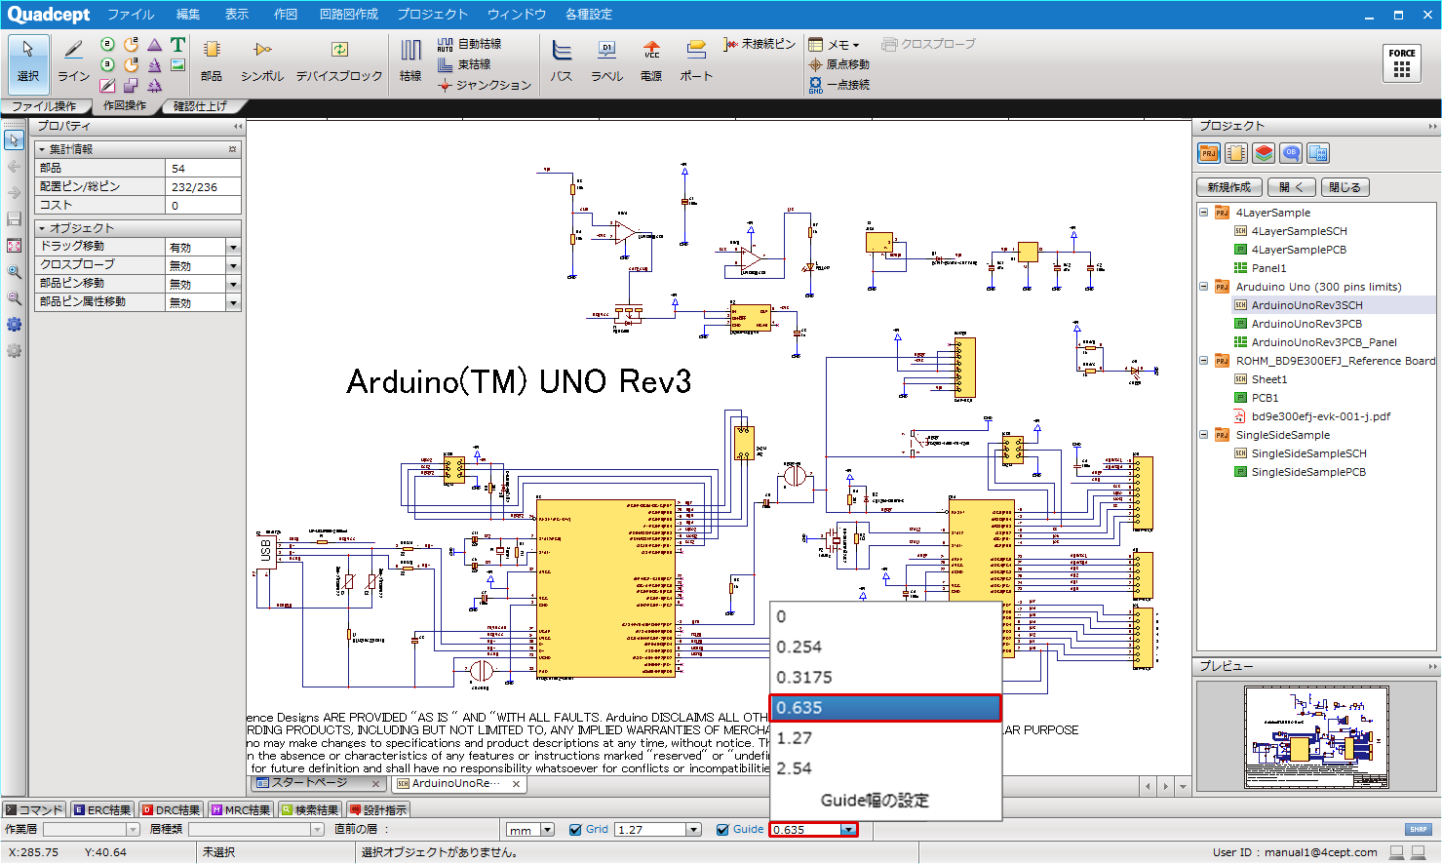Switch to the 作図操作 ribbon tab
This screenshot has height=864, width=1442.
125,106
